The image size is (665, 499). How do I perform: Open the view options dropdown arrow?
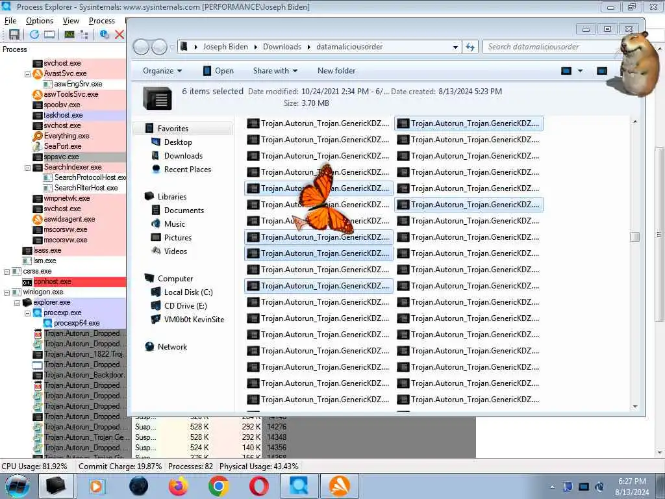[x=580, y=71]
